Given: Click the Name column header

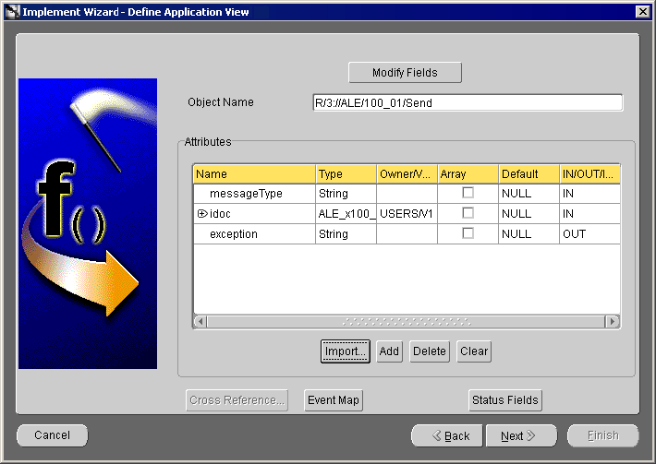Looking at the screenshot, I should 254,174.
